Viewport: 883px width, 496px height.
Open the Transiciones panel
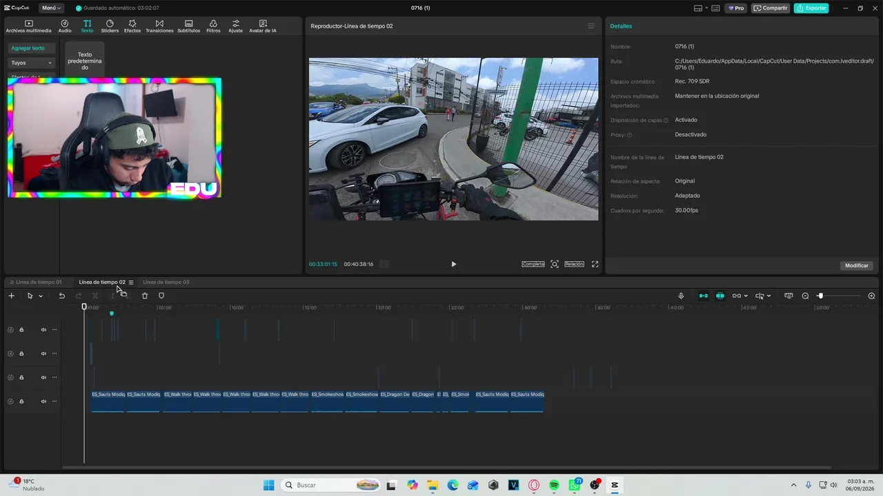click(x=159, y=26)
